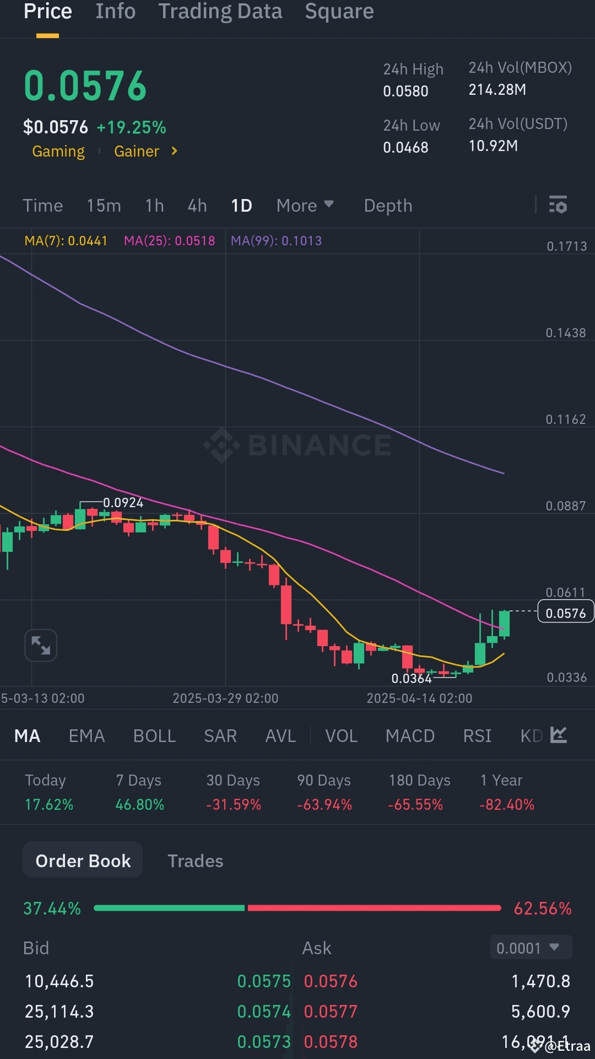Select the 15m chart interval
Screen dimensions: 595x1059
pyautogui.click(x=104, y=206)
